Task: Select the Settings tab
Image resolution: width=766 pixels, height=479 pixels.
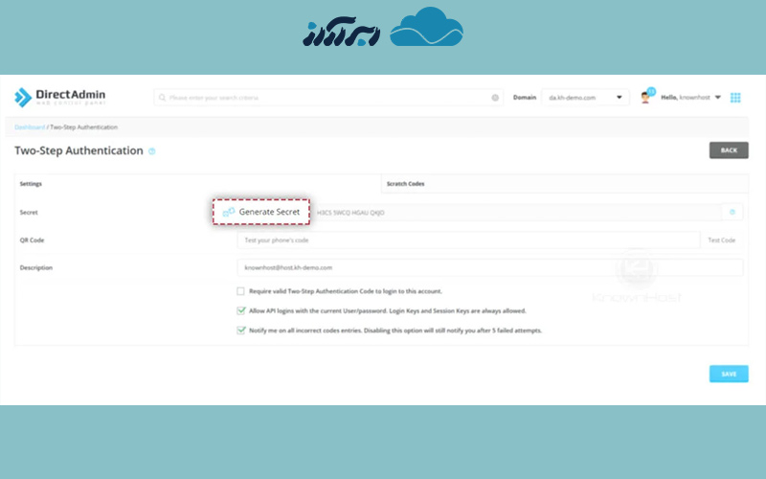Action: [31, 183]
